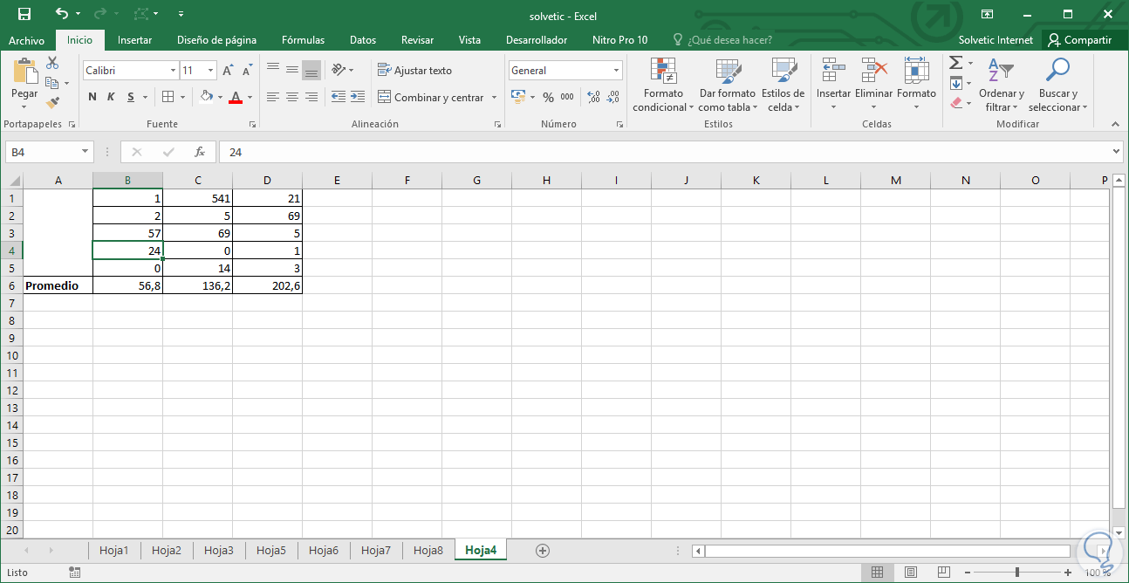
Task: Expand the formula bar
Action: [x=1116, y=152]
